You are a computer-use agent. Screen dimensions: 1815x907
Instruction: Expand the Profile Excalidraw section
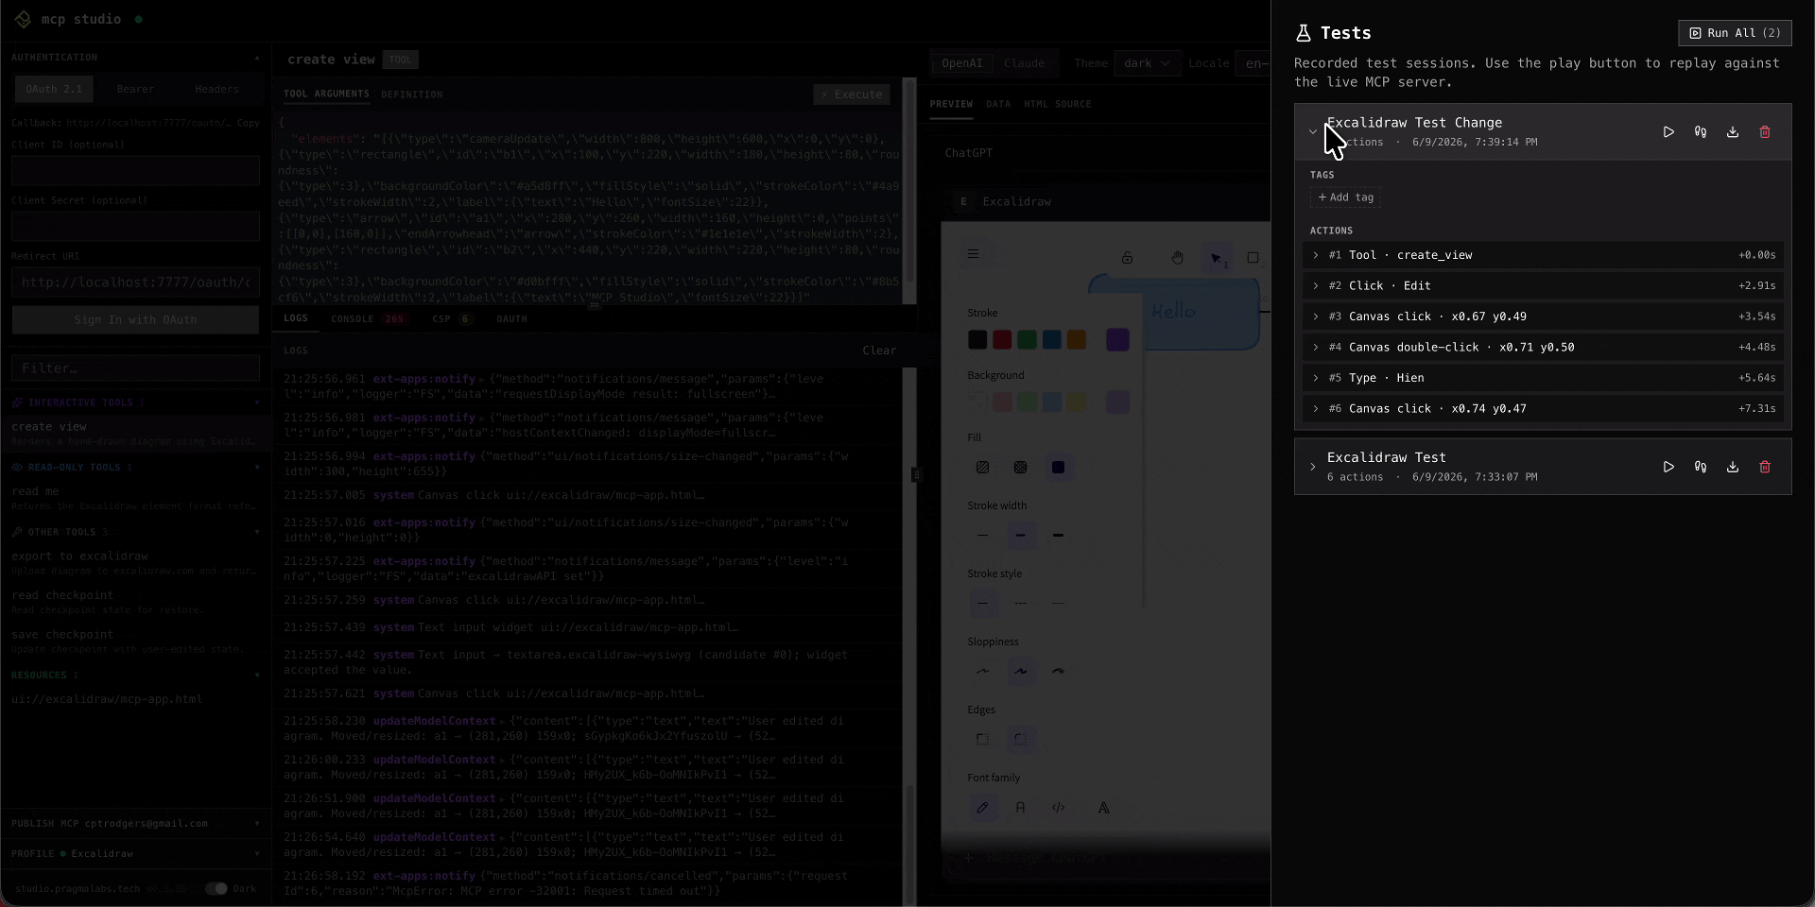tap(257, 853)
